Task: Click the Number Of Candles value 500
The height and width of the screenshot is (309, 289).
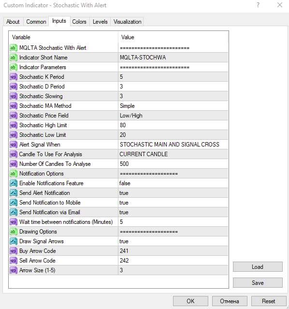Action: 173,164
